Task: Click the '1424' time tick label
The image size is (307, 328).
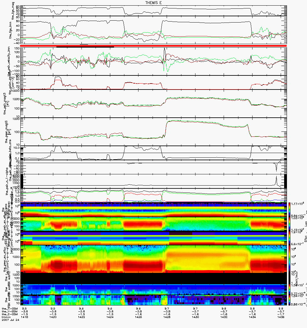Action: (110, 317)
